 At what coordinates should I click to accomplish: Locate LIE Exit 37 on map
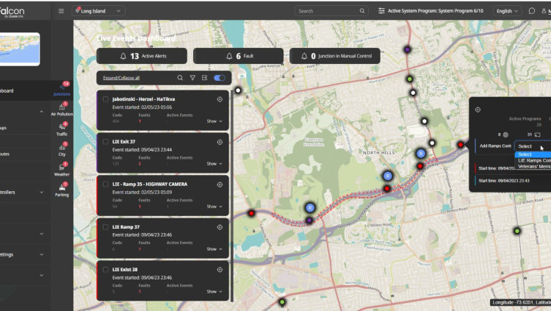pyautogui.click(x=220, y=142)
